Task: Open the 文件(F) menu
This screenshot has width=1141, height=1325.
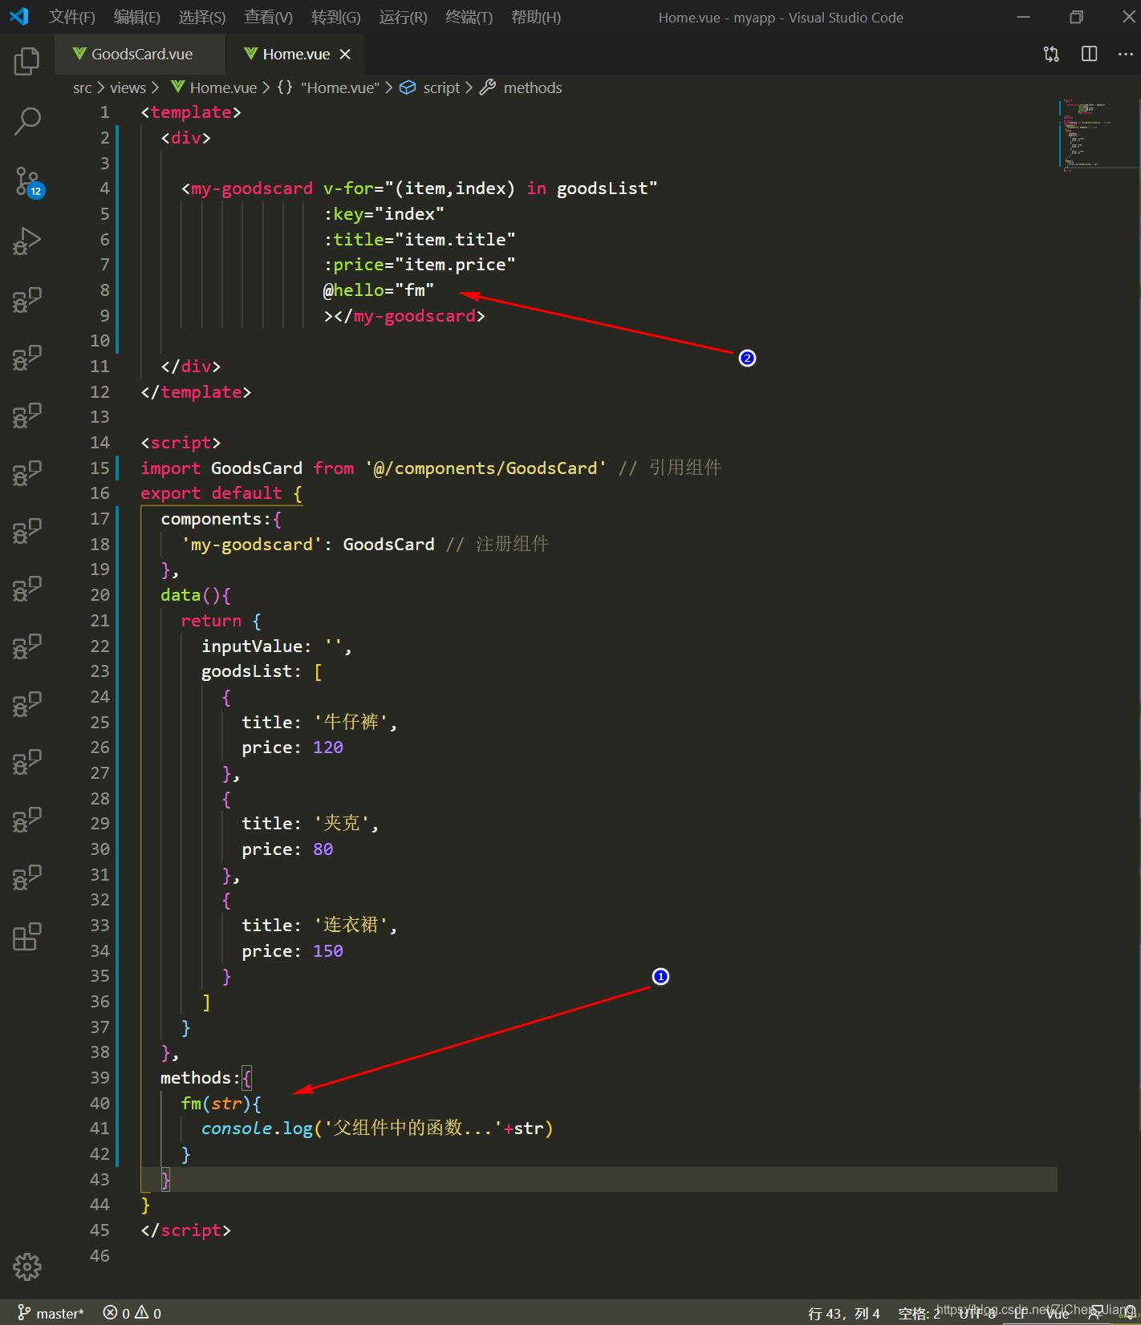Action: pos(71,17)
